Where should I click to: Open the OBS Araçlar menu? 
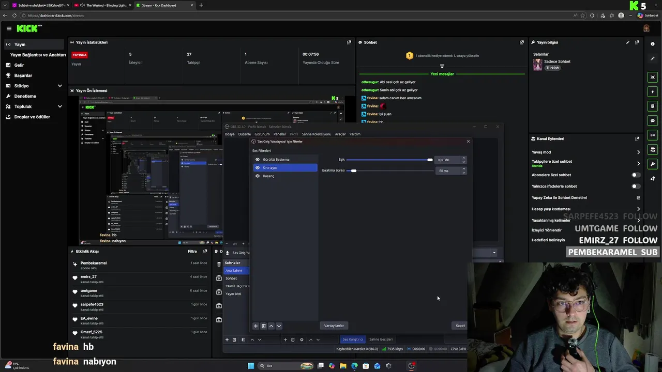point(340,134)
